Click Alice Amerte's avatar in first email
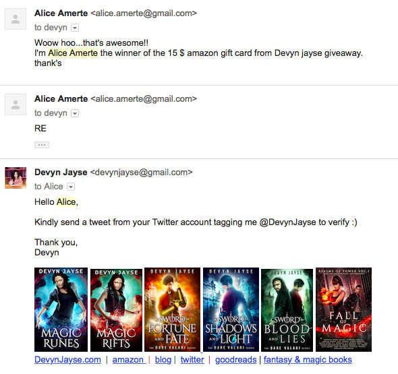The image size is (398, 374). pyautogui.click(x=16, y=19)
